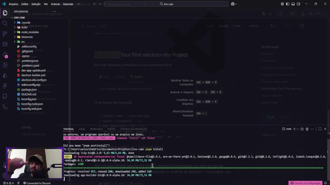
Task: Open Copilot dropdown arrow in title bar
Action: pyautogui.click(x=236, y=4)
